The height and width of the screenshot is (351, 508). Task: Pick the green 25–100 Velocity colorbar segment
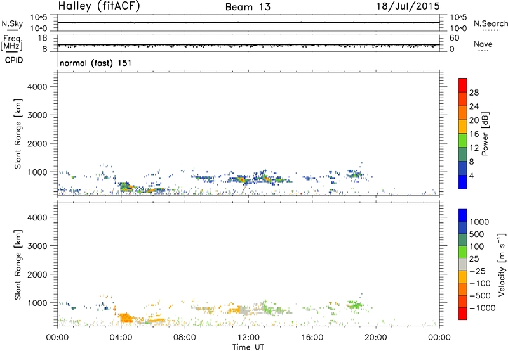(x=463, y=252)
